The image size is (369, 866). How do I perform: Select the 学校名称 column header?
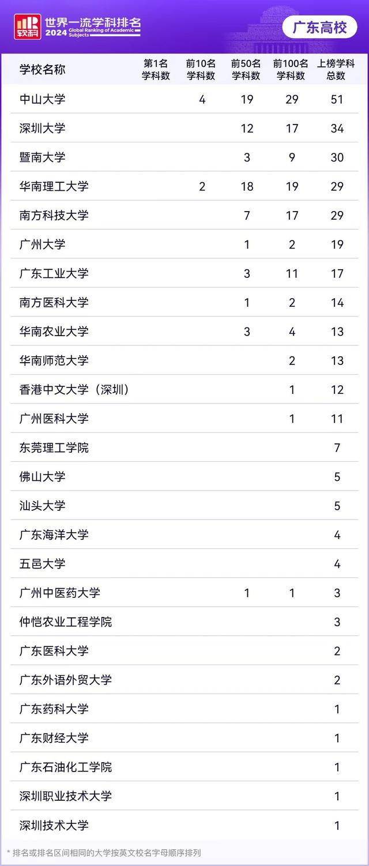[42, 70]
